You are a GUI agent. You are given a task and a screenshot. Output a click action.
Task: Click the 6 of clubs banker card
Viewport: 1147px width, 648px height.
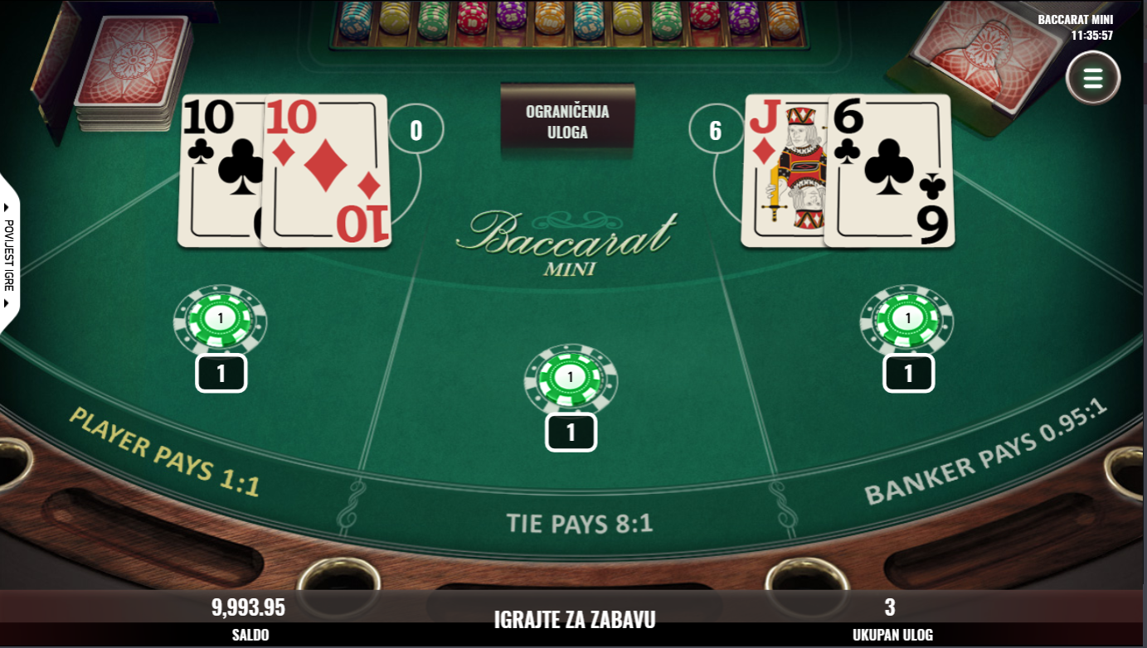click(x=889, y=171)
